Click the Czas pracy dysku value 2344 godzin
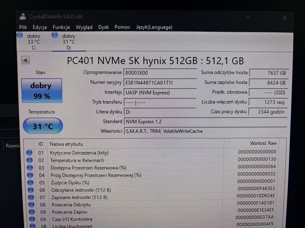 point(268,112)
